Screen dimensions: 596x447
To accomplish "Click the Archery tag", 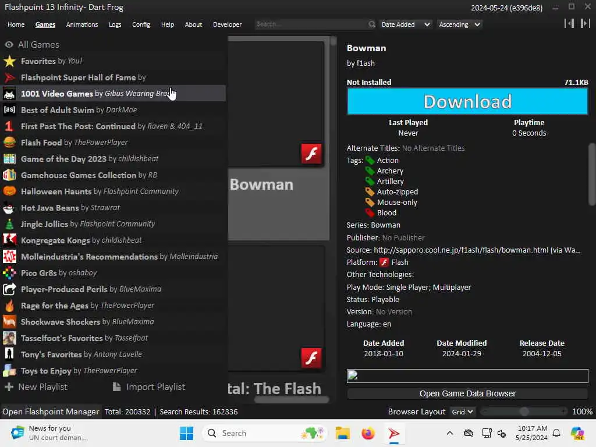I will tap(390, 171).
